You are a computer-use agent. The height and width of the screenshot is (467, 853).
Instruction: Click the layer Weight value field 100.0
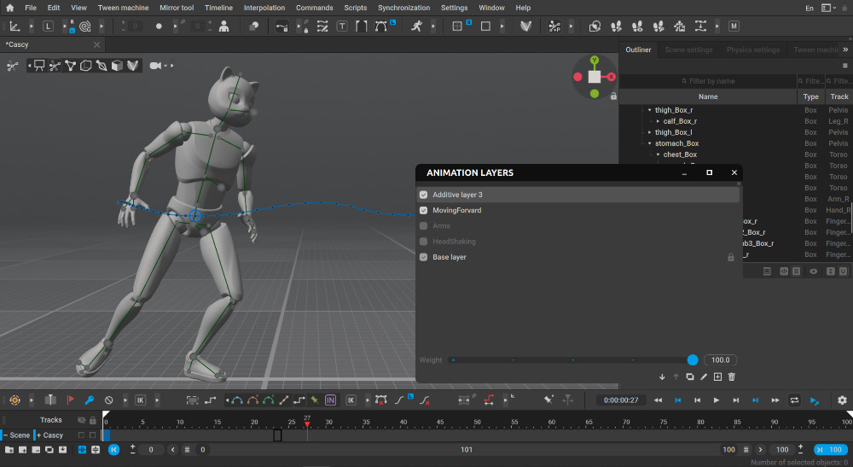[x=720, y=359]
